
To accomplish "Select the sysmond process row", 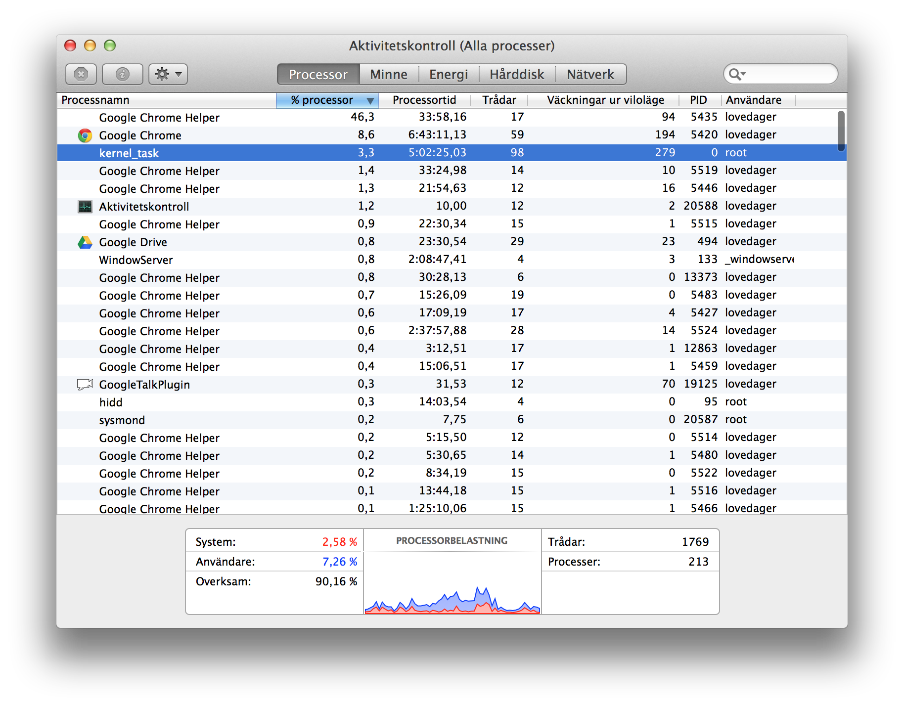I will [x=452, y=420].
